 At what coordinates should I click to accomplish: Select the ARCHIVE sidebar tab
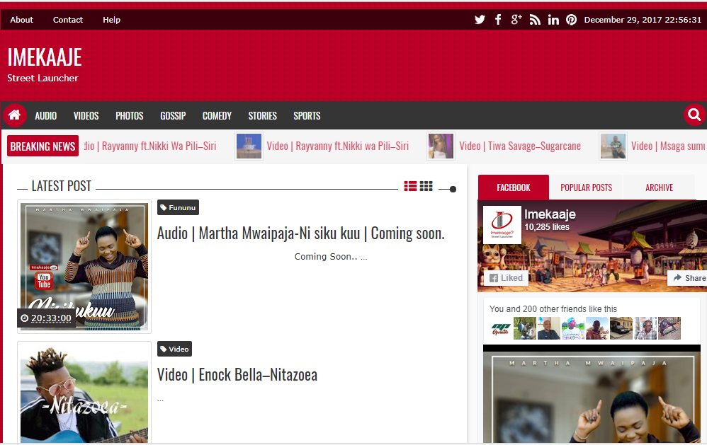coord(660,187)
